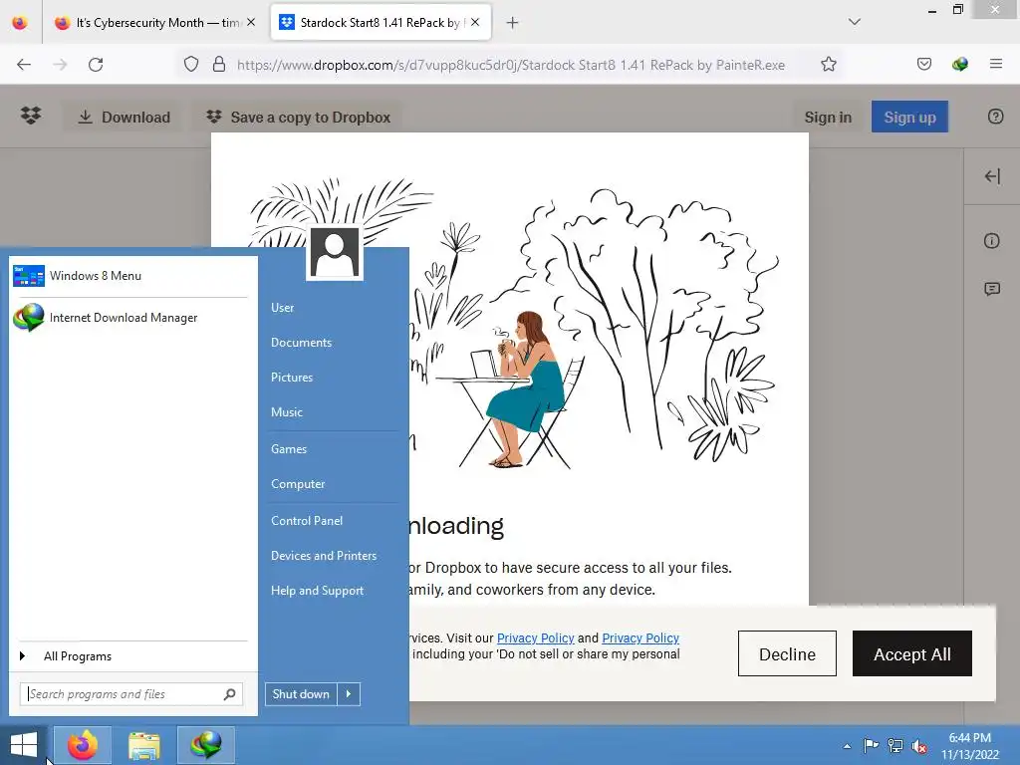Click the Dropbox URL address bar
The image size is (1020, 765).
pos(510,65)
